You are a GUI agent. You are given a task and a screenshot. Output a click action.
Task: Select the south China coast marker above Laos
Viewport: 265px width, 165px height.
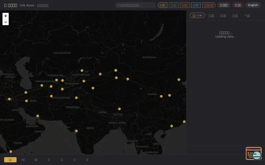[x=172, y=126]
